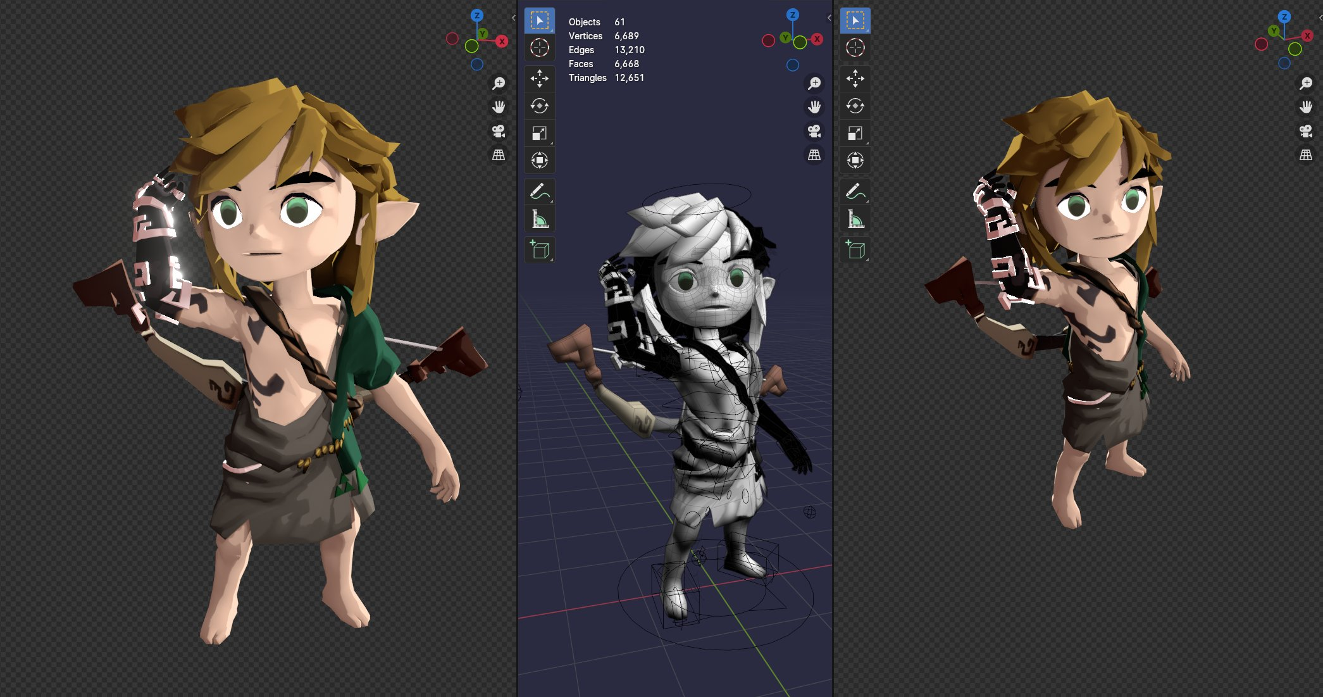Click the red negative-X circle on right gizmo
Screen dimensions: 1323x697
(1261, 44)
